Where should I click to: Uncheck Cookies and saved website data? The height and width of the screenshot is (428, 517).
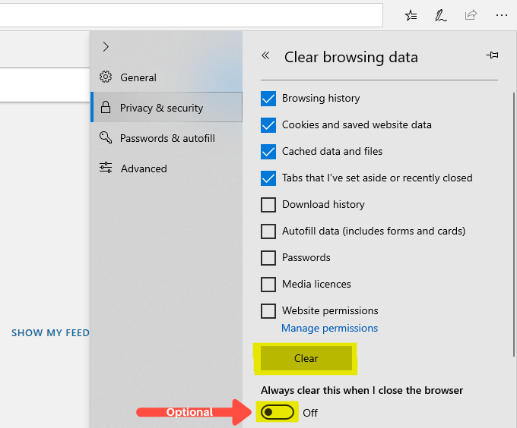(268, 125)
